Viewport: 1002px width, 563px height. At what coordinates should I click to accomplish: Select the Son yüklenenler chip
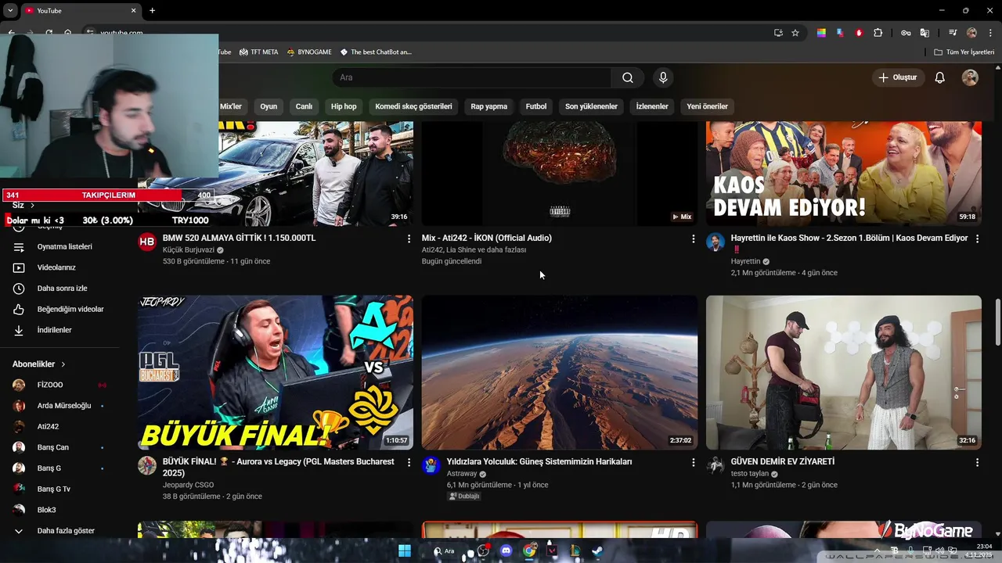tap(591, 106)
